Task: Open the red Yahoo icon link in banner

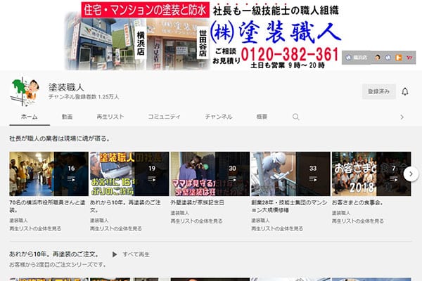Action: [x=409, y=58]
